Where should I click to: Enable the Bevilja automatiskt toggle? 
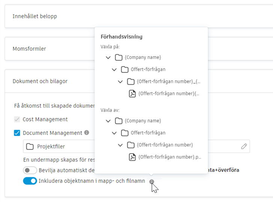(30, 170)
